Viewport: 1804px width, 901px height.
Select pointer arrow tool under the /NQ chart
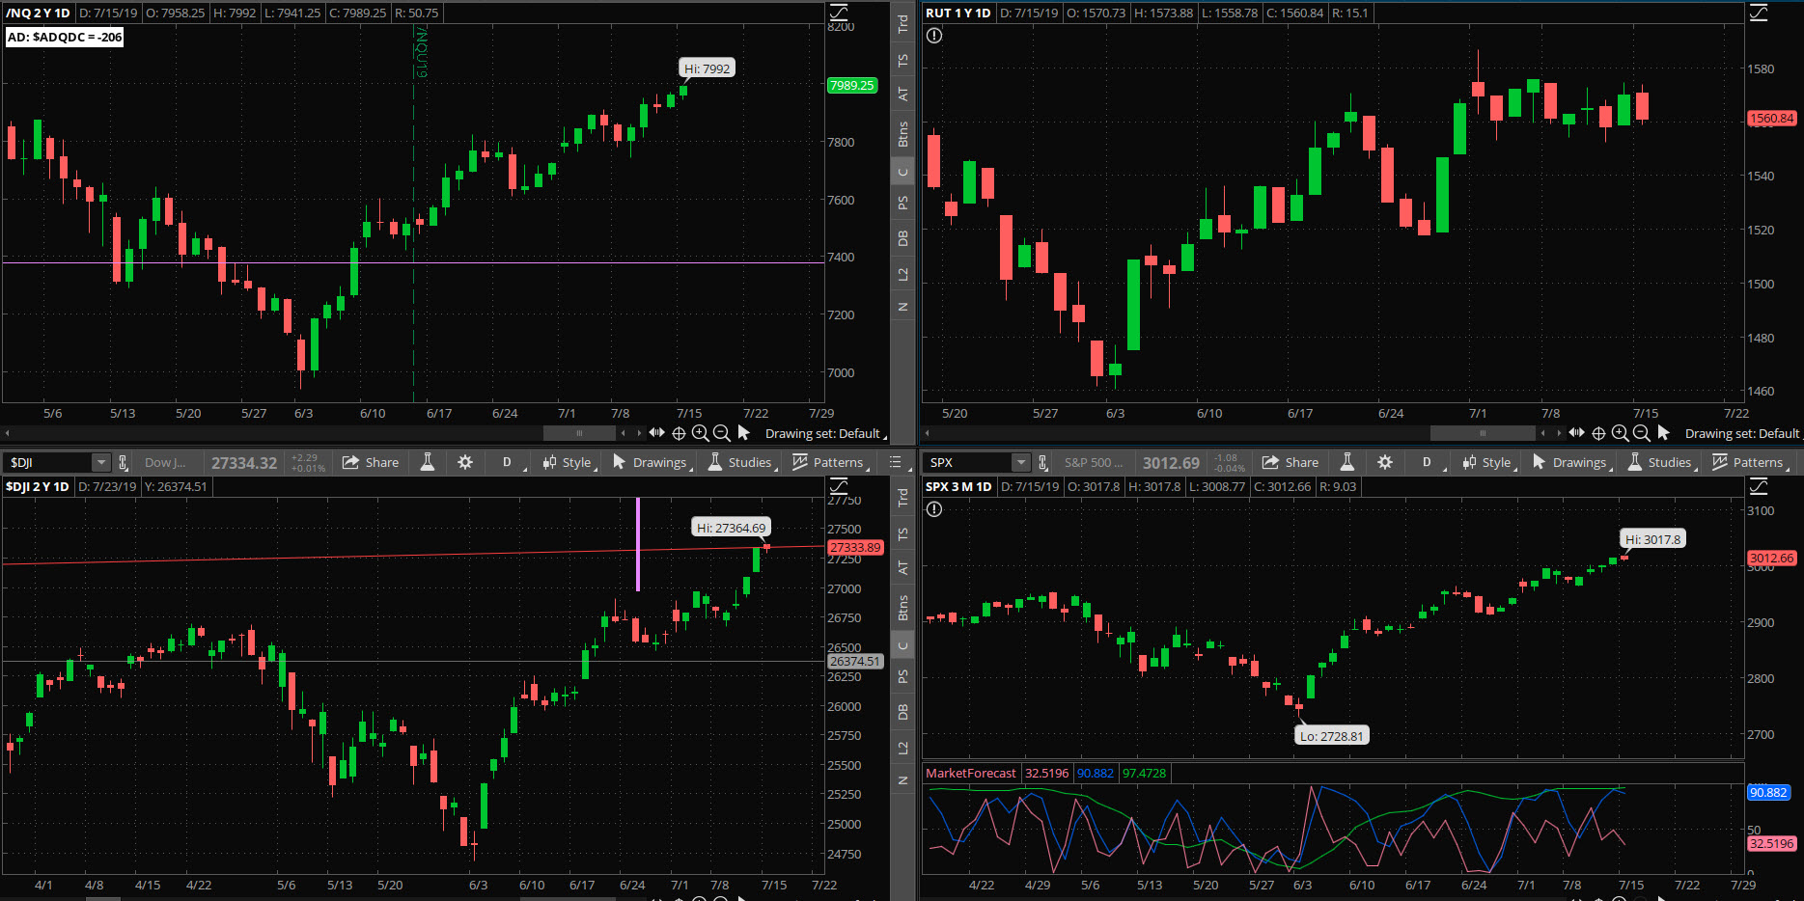coord(744,432)
